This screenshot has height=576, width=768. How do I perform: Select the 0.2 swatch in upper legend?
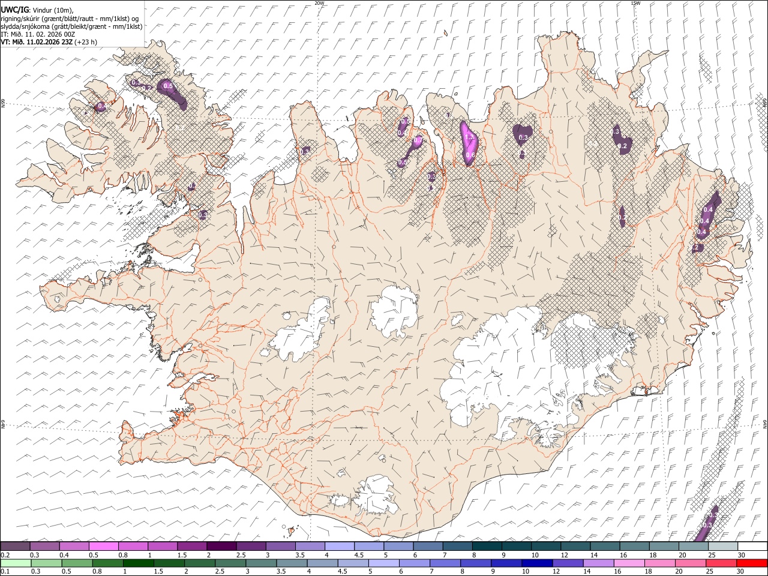tap(15, 546)
